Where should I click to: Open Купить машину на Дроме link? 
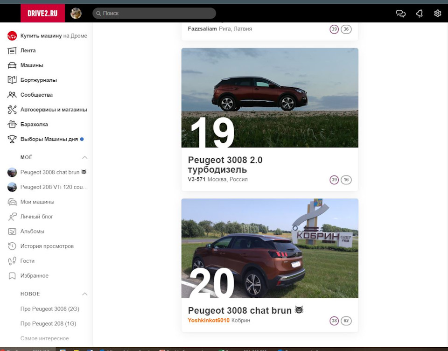pos(54,36)
